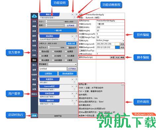
Task: Click the minus icon in the 切换渲染器 header
Action: (x=73, y=94)
